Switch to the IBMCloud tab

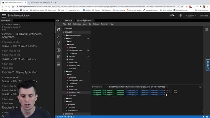(68, 21)
